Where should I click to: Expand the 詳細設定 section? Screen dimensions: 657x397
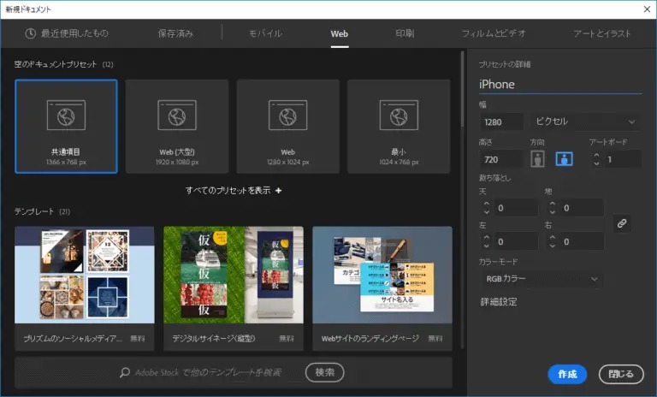[x=498, y=302]
